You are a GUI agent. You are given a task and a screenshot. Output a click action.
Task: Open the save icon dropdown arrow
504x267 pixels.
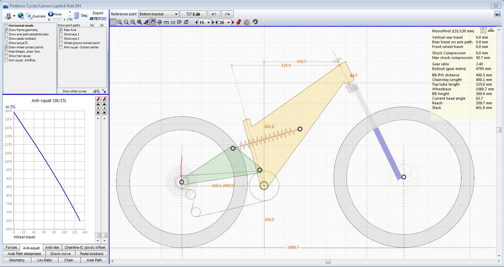pos(14,16)
